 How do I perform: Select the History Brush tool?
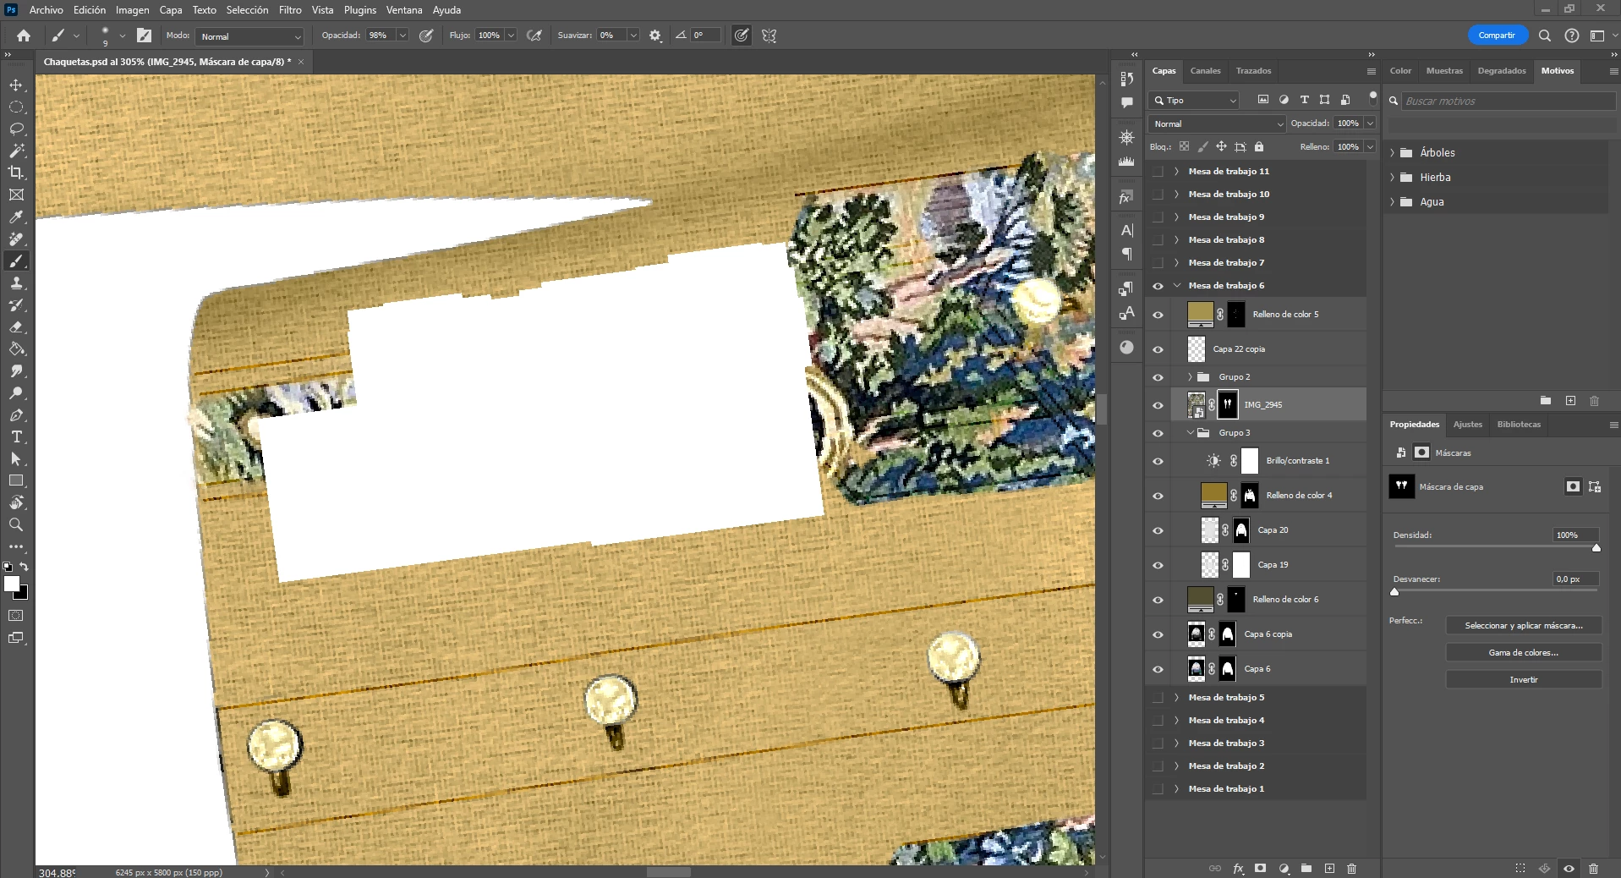click(16, 305)
